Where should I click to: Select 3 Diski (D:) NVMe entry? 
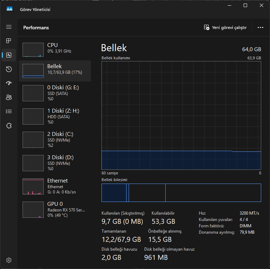click(x=55, y=163)
